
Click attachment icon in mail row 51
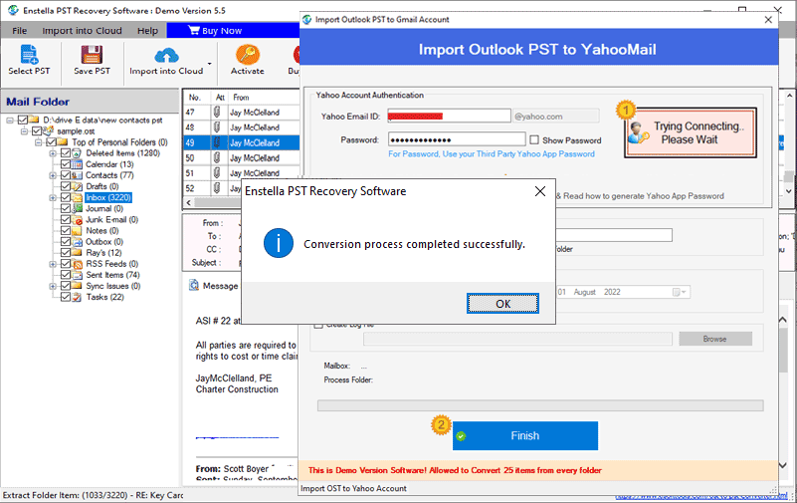click(x=217, y=173)
